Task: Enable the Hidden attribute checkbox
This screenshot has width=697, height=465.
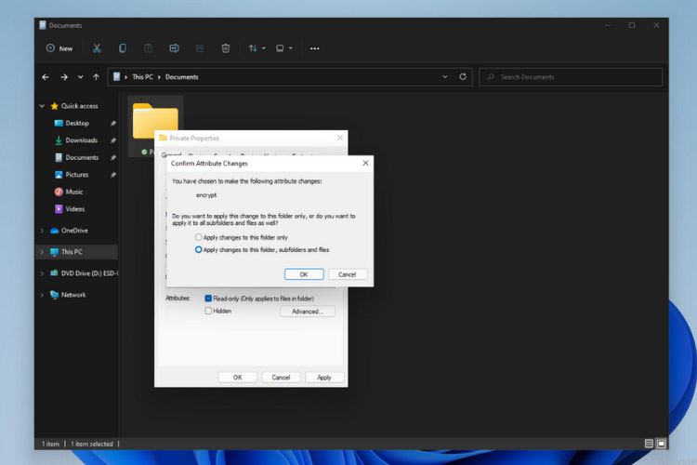Action: [208, 312]
